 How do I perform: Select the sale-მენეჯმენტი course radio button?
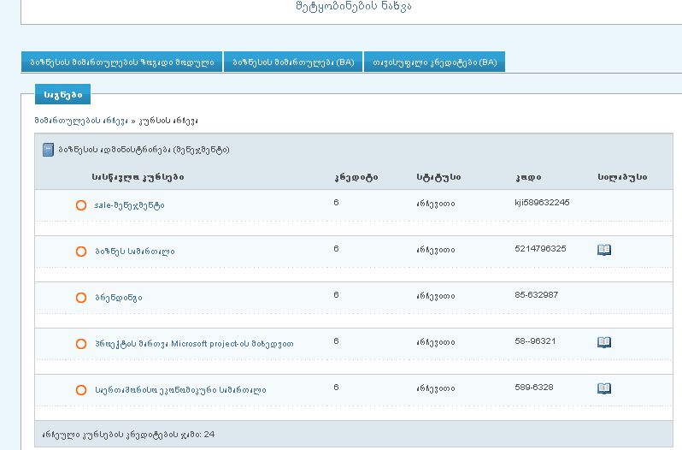[x=81, y=205]
